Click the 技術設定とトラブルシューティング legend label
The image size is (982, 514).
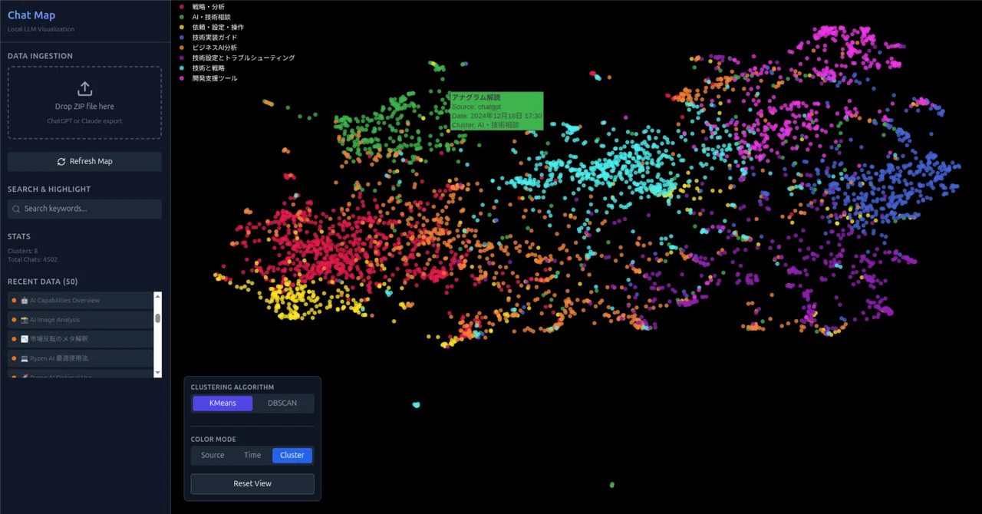pyautogui.click(x=243, y=58)
